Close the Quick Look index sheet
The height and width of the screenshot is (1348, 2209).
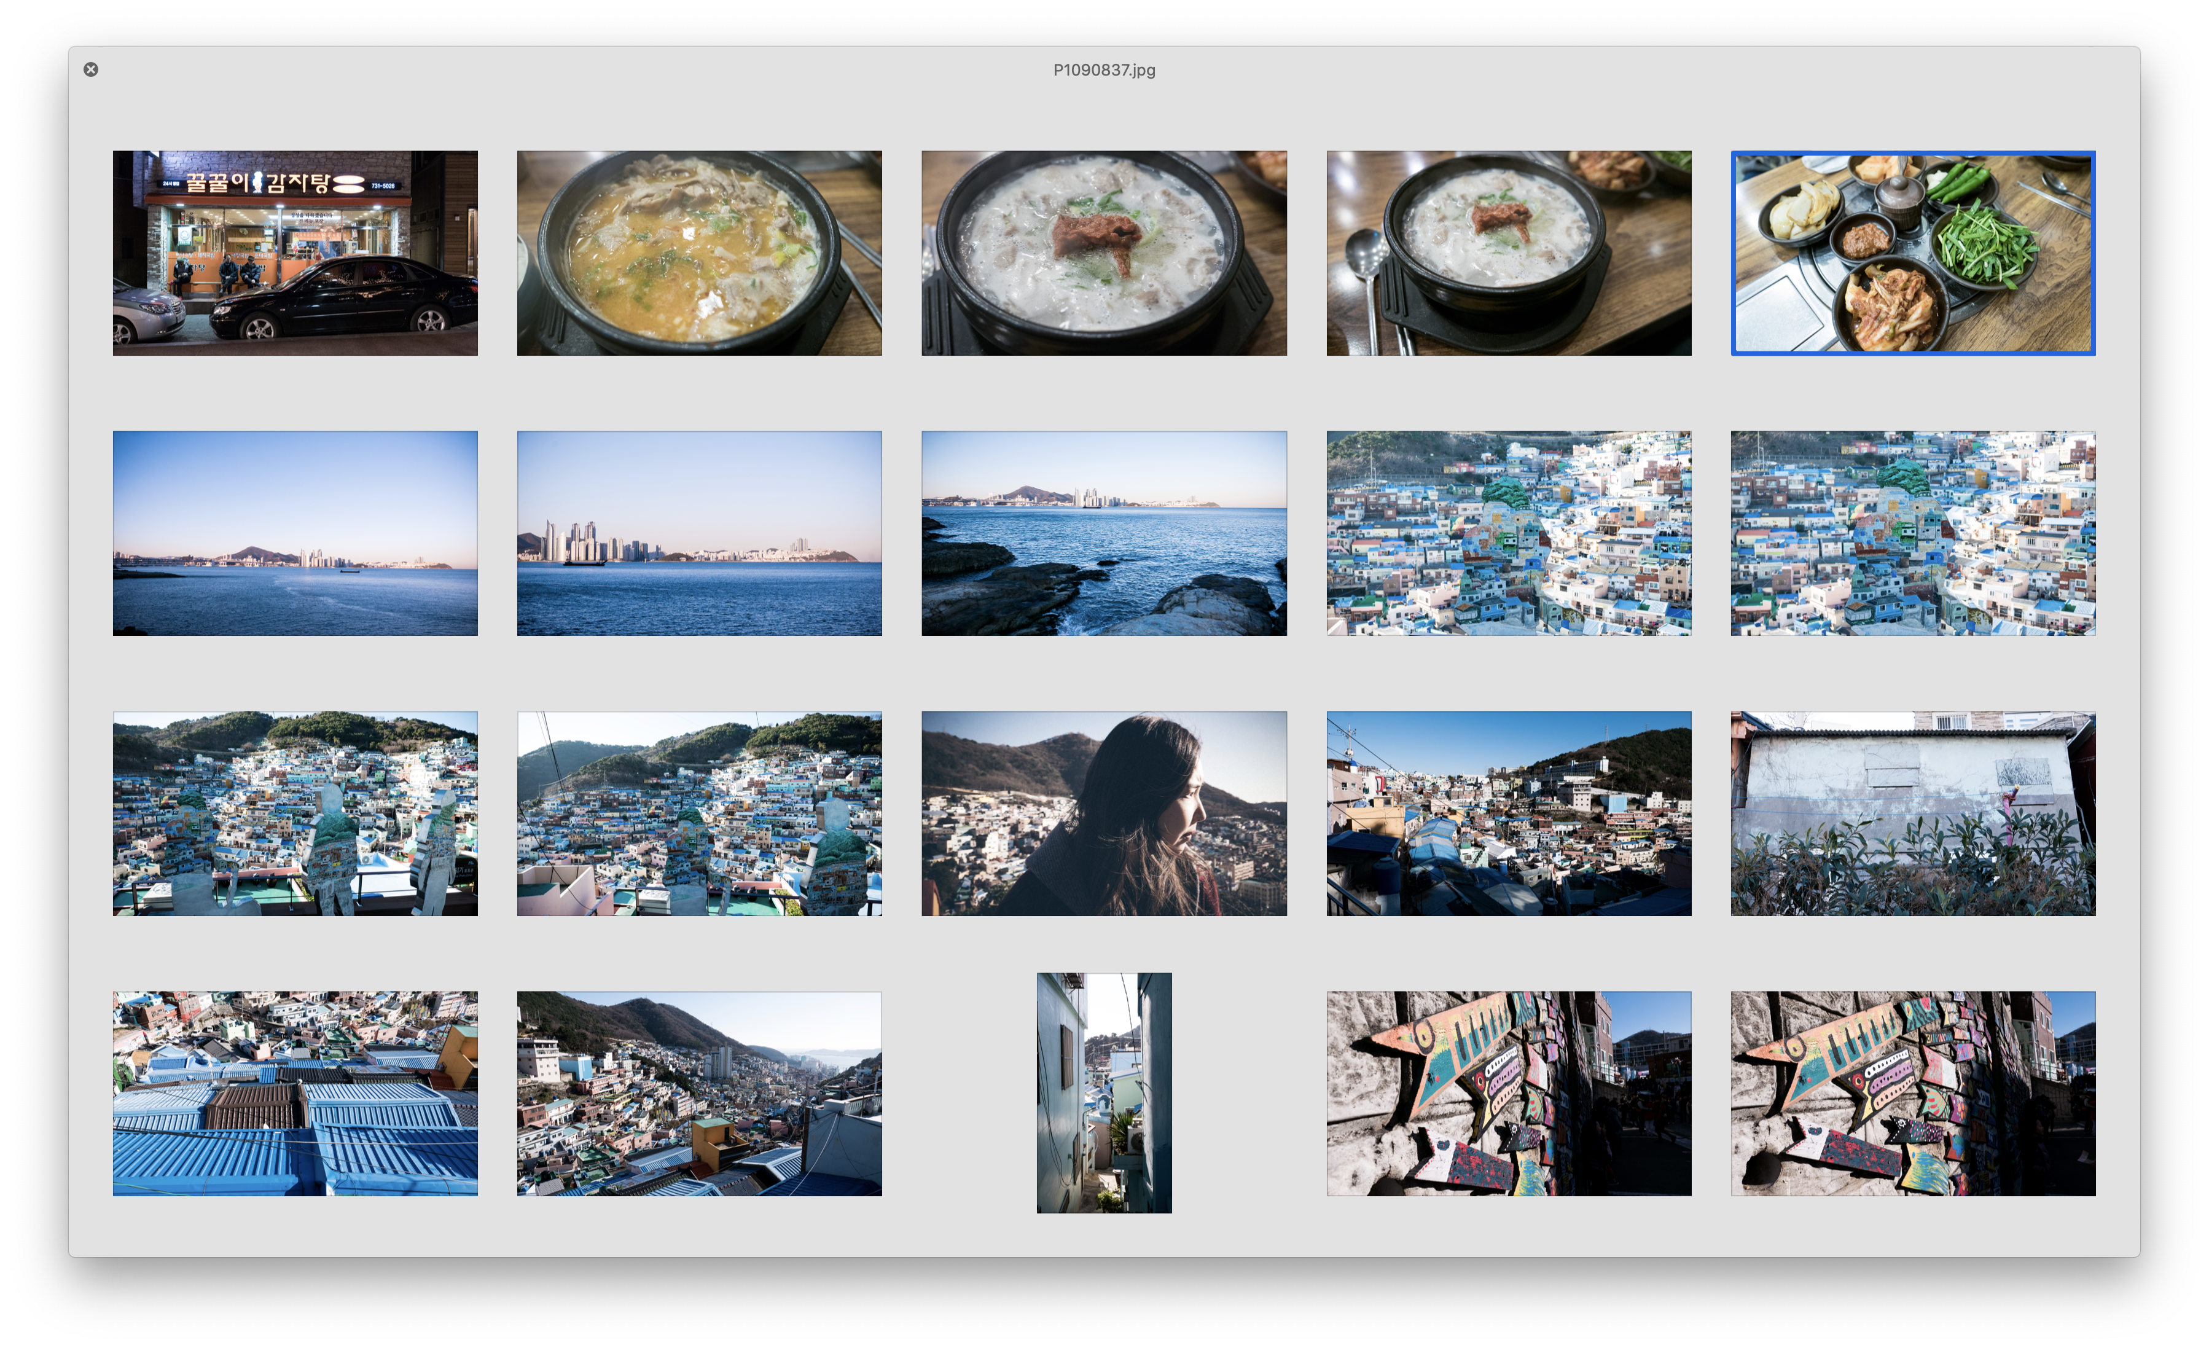90,69
